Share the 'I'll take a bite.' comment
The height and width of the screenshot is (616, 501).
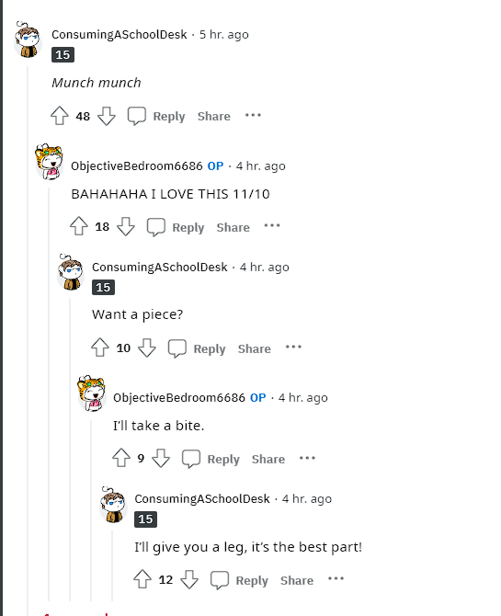268,460
